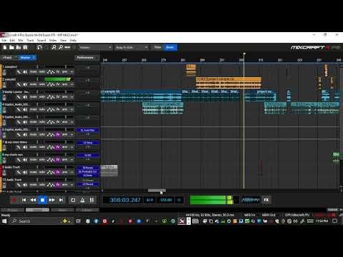The height and width of the screenshot is (257, 343).
Task: Open fx effects on track 10 Audio Track
Action: point(58,185)
